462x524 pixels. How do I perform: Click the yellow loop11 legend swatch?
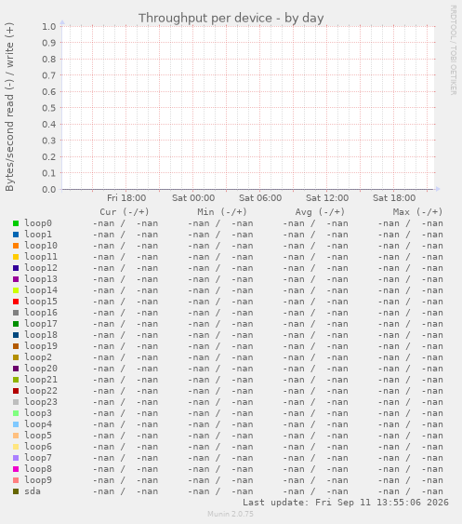[x=16, y=257]
